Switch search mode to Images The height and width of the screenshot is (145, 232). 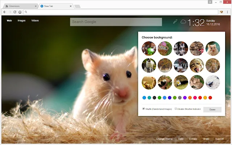(x=22, y=21)
